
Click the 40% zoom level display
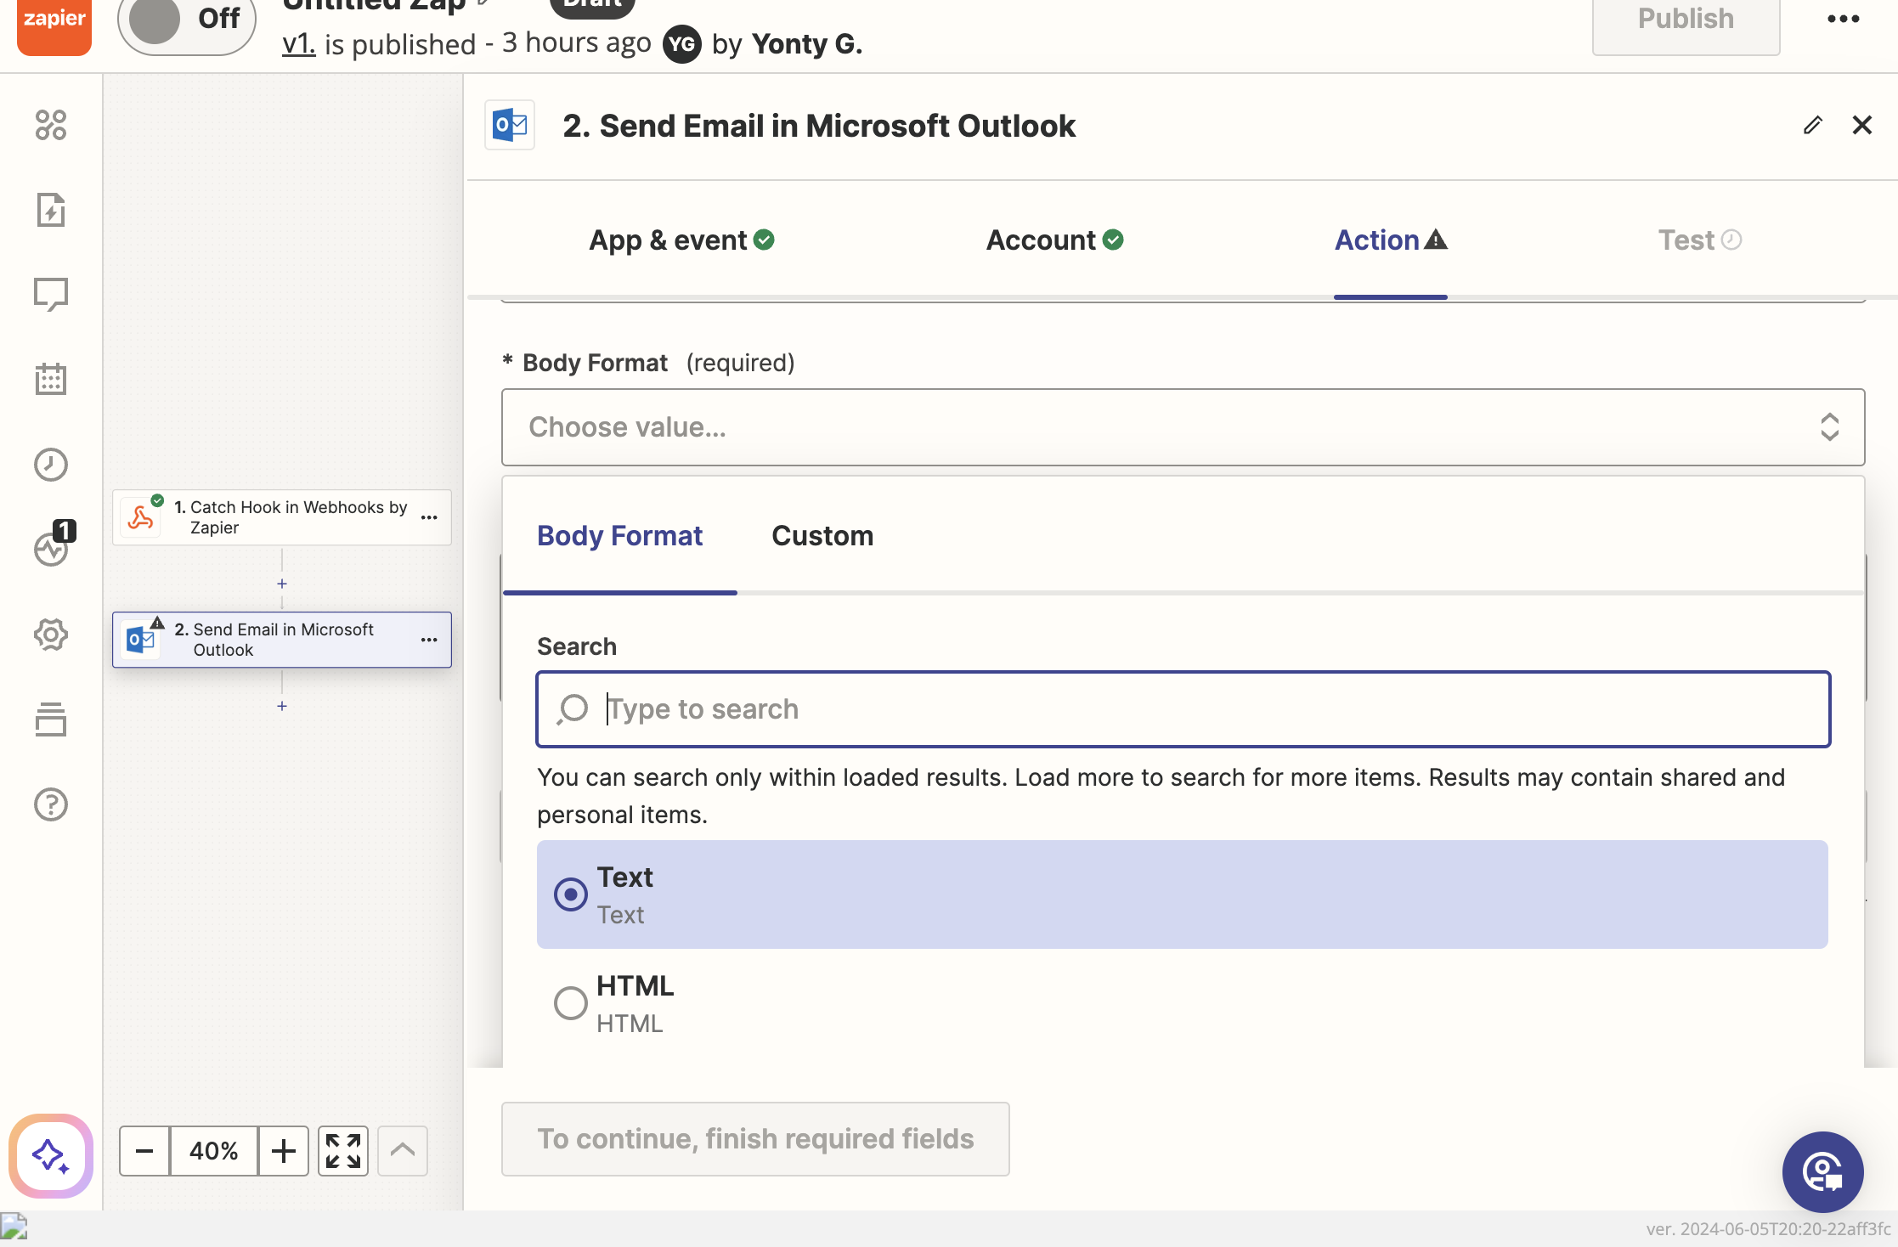(x=214, y=1151)
